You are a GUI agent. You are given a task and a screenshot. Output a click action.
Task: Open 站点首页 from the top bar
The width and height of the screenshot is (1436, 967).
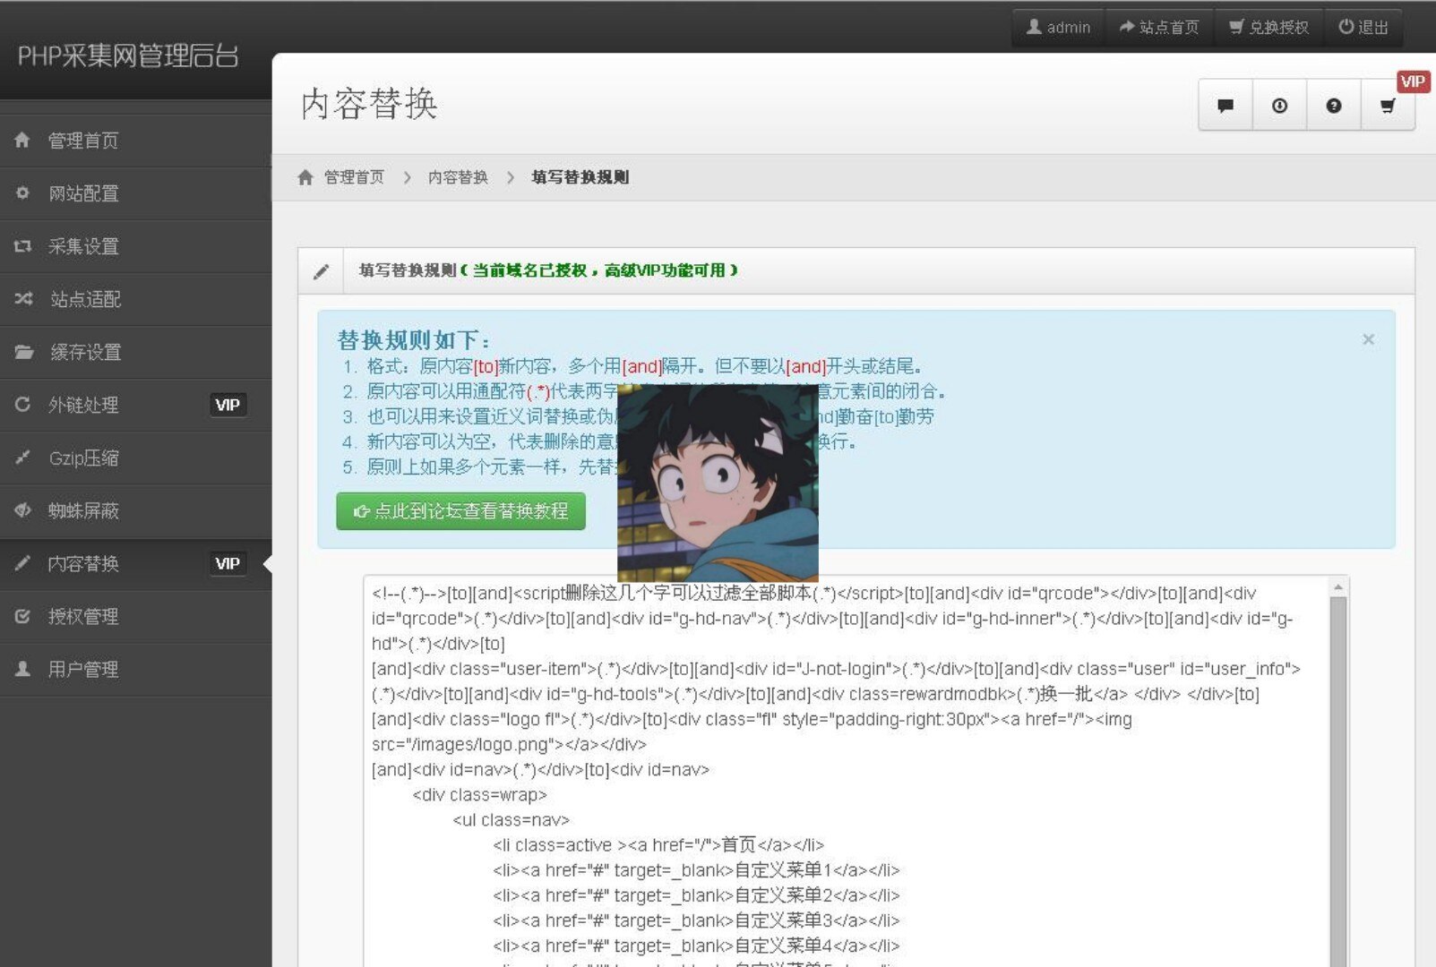1160,27
